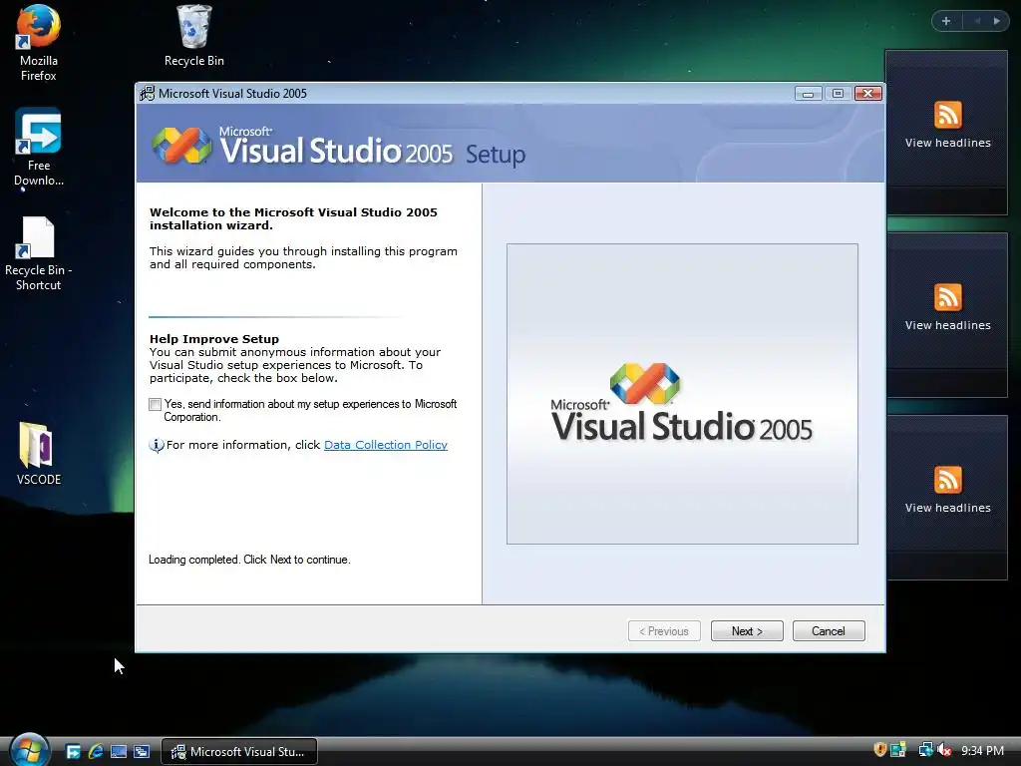Click the Windows Start orb
Image resolution: width=1021 pixels, height=766 pixels.
(29, 749)
